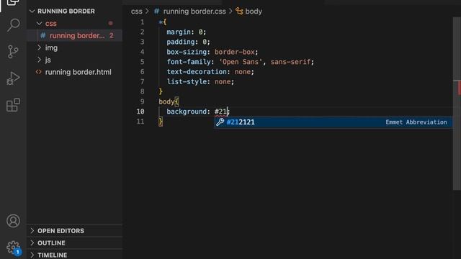The height and width of the screenshot is (259, 461).
Task: Click the #21 color value on line 10
Action: tap(220, 112)
